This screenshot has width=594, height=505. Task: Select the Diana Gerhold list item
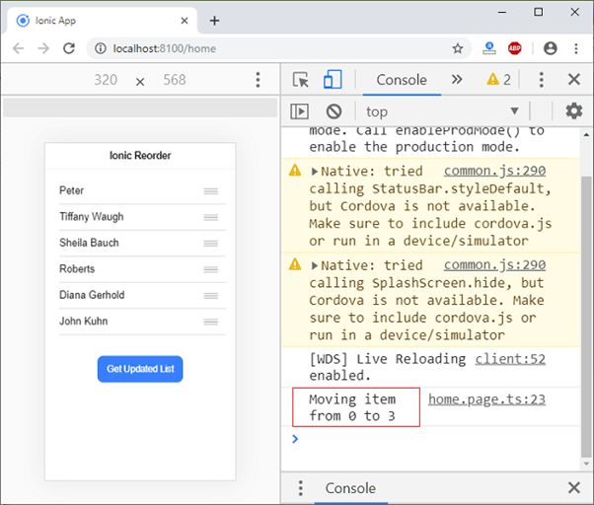[x=142, y=295]
